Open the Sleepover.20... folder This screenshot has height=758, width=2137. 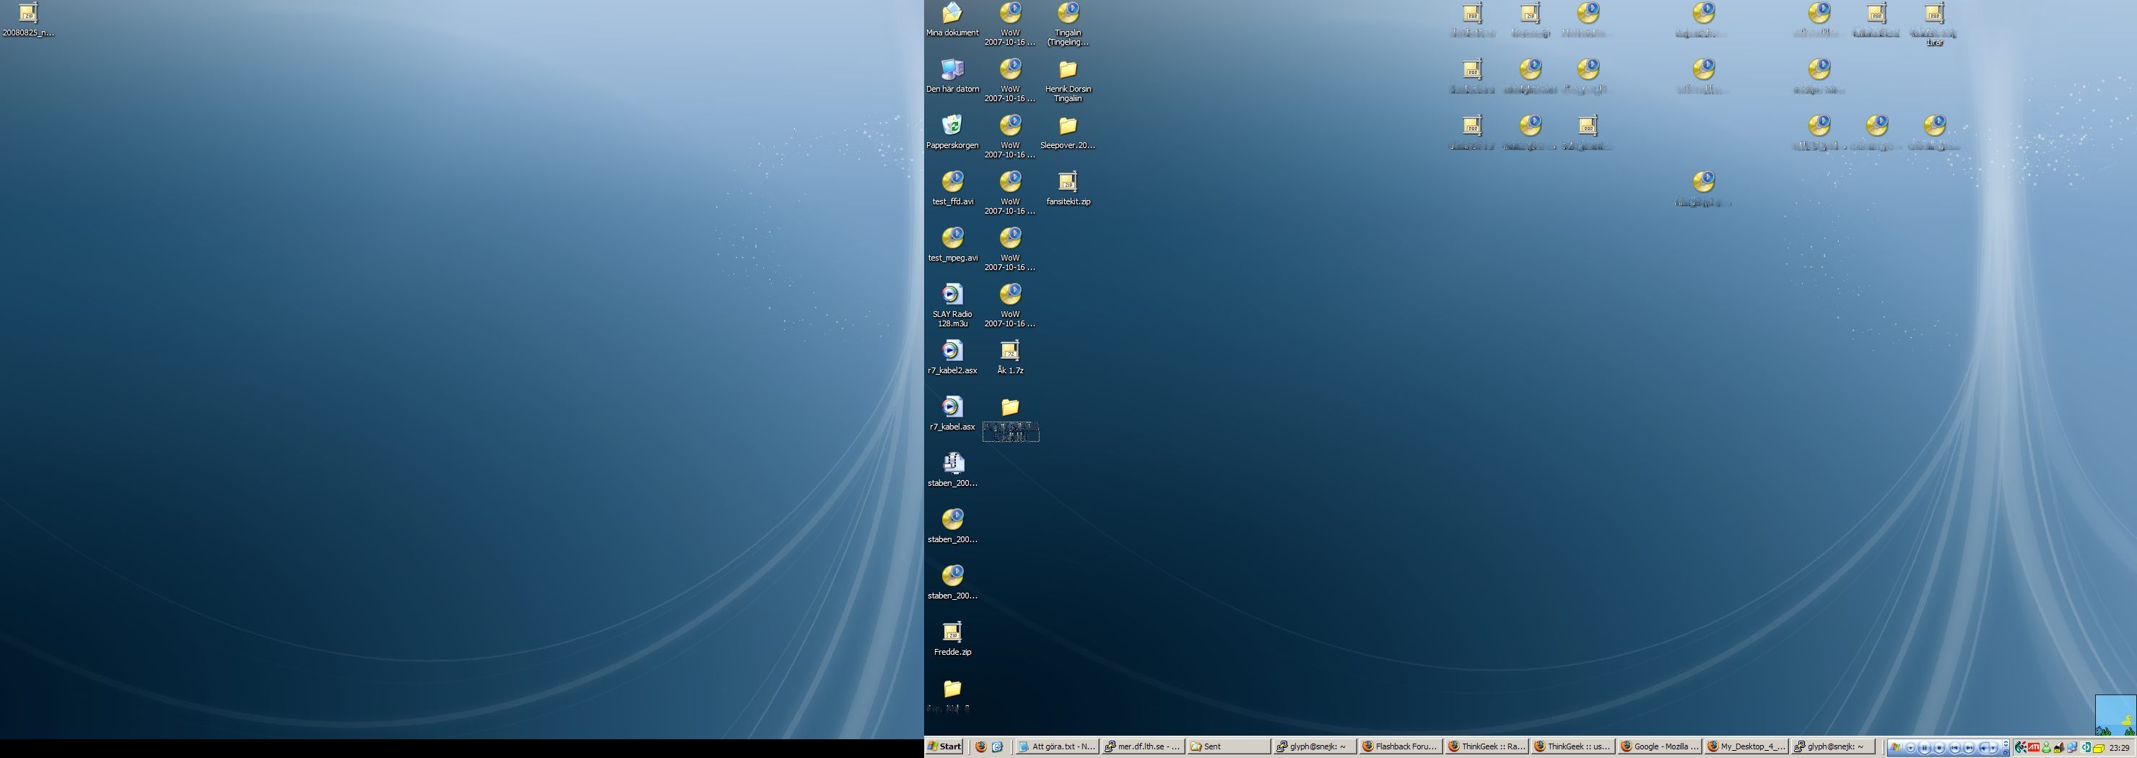(x=1068, y=133)
